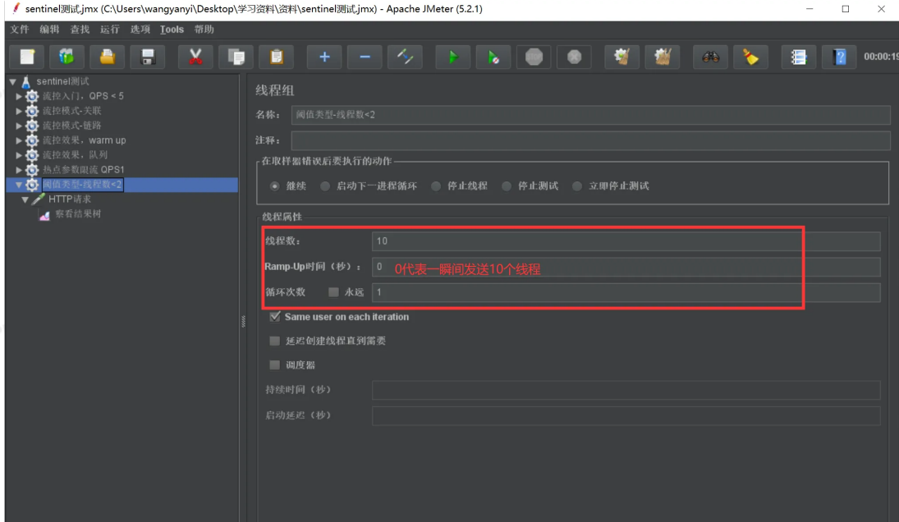899x522 pixels.
Task: Save the test plan with floppy icon
Action: 147,57
